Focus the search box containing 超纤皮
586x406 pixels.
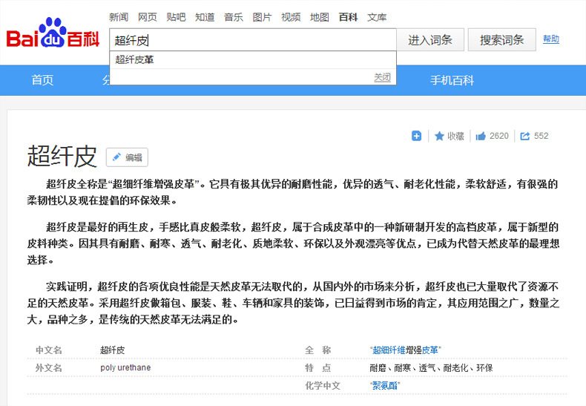pos(253,39)
